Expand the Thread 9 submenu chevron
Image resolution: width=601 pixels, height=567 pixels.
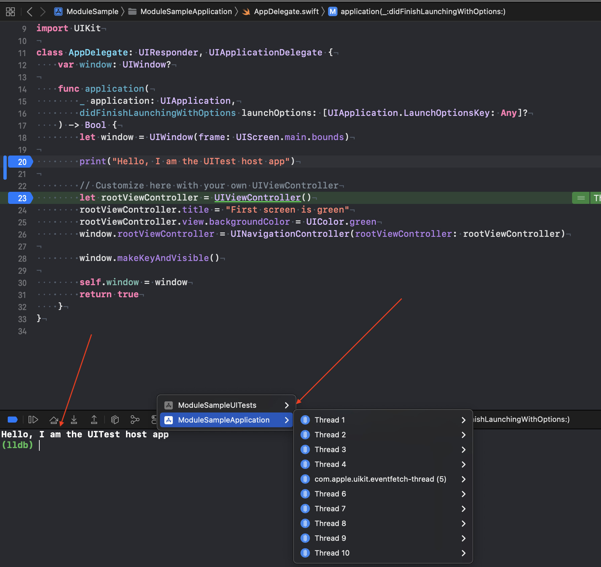coord(464,538)
